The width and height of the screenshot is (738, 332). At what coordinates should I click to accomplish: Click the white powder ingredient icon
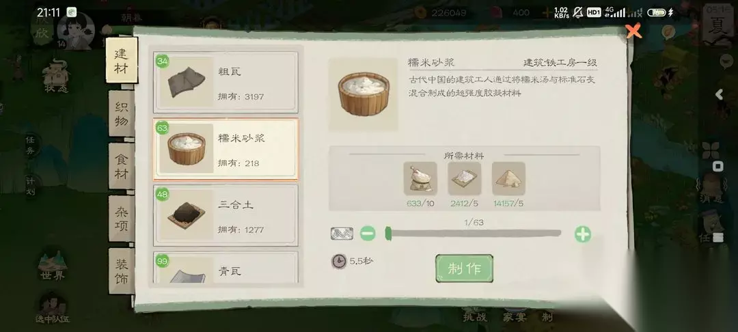click(x=464, y=179)
